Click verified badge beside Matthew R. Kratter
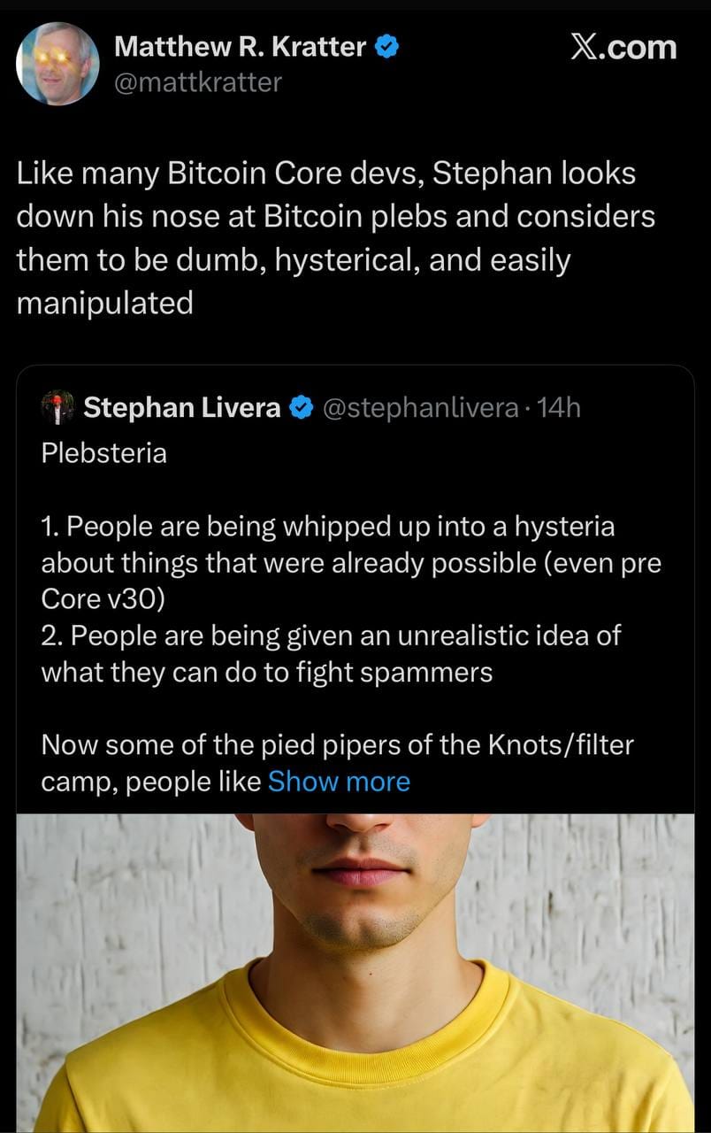 tap(387, 46)
